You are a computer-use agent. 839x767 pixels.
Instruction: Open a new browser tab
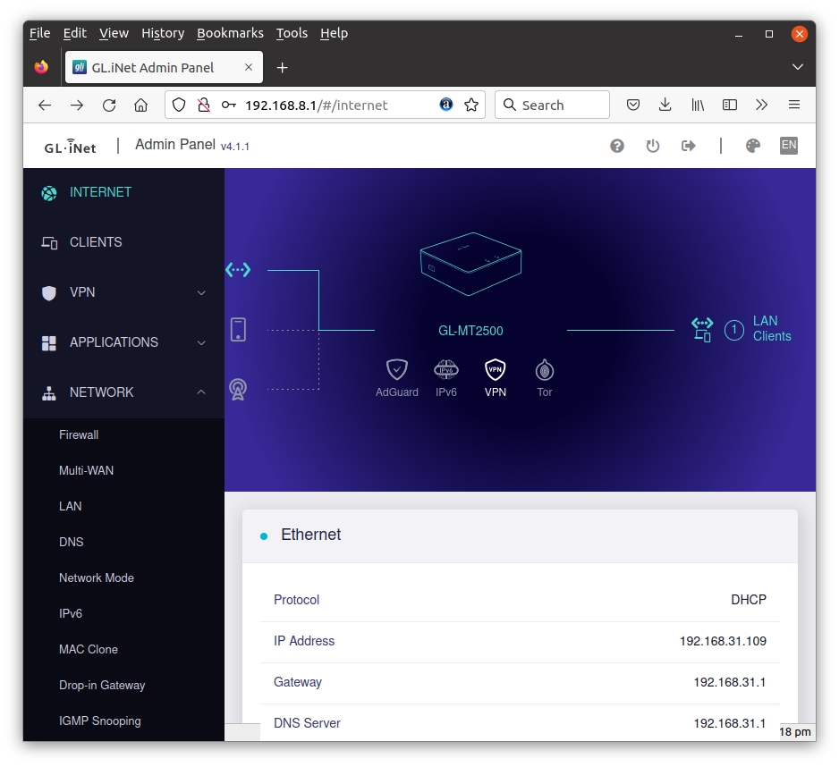click(x=282, y=67)
